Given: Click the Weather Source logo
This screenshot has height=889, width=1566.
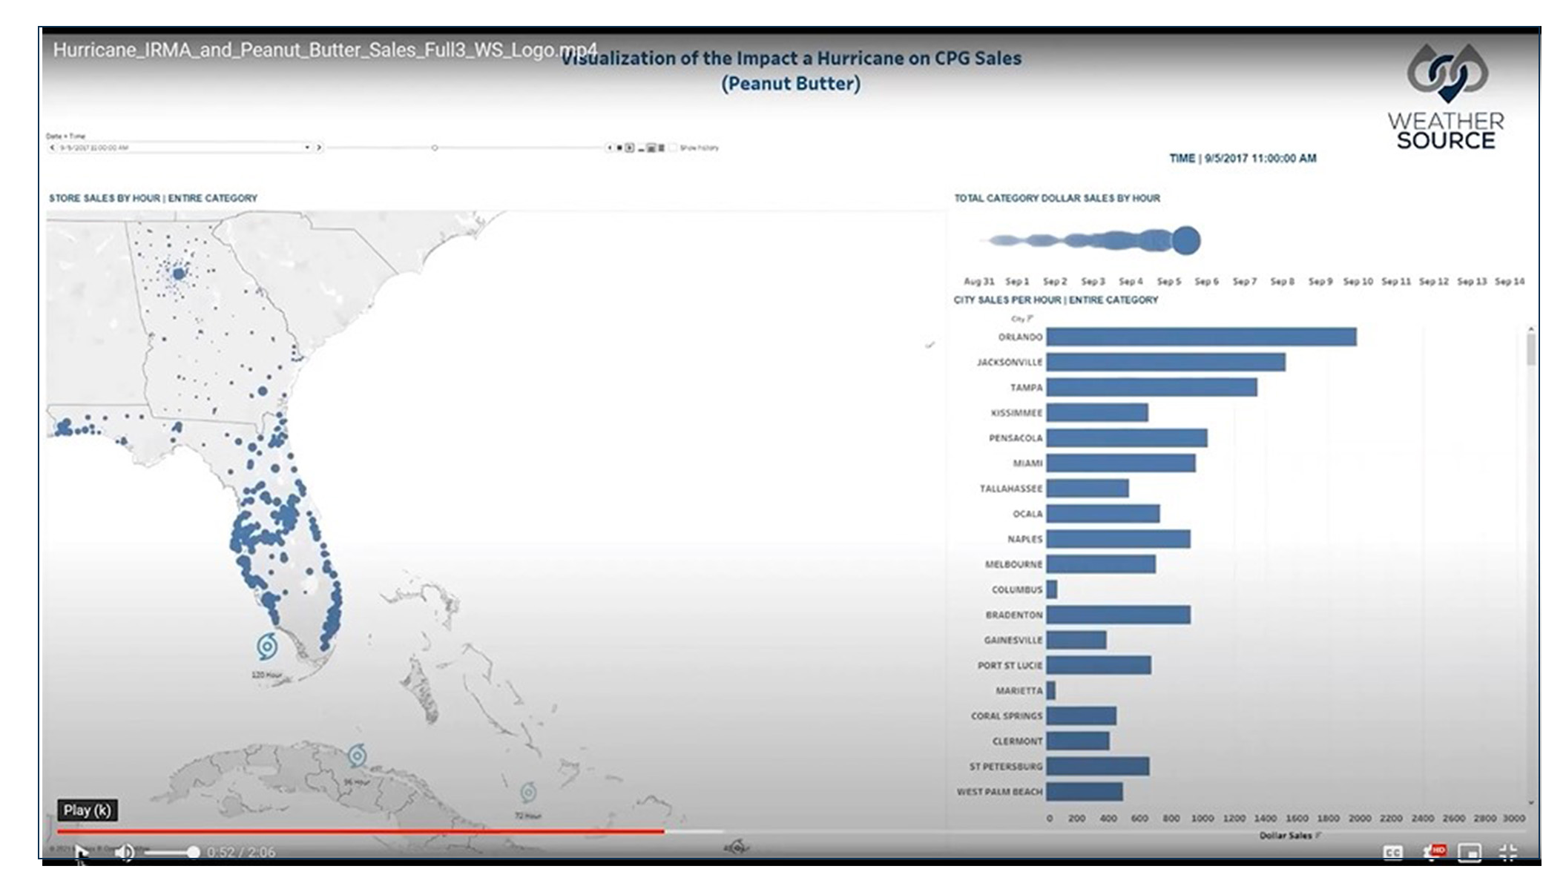Looking at the screenshot, I should [1447, 96].
